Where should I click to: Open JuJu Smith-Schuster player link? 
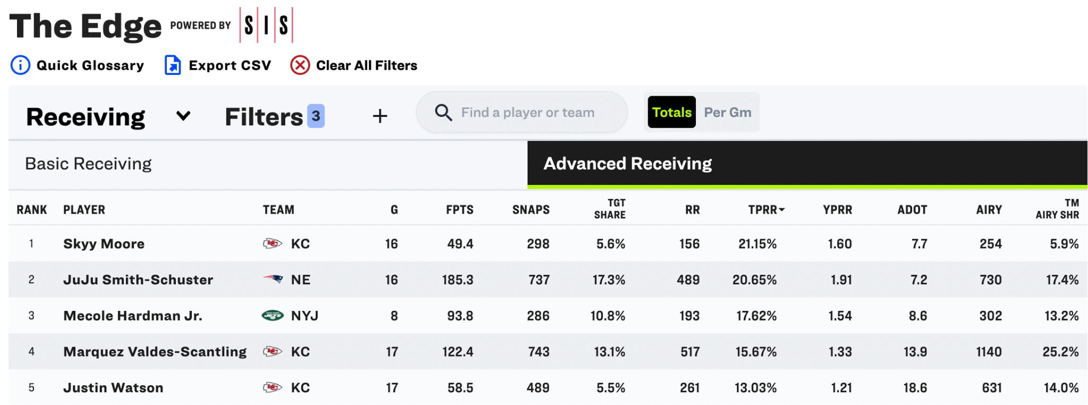138,280
